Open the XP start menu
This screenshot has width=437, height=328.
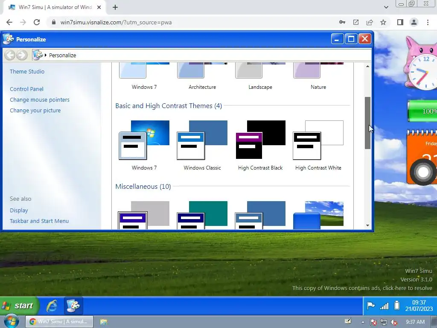(20, 306)
